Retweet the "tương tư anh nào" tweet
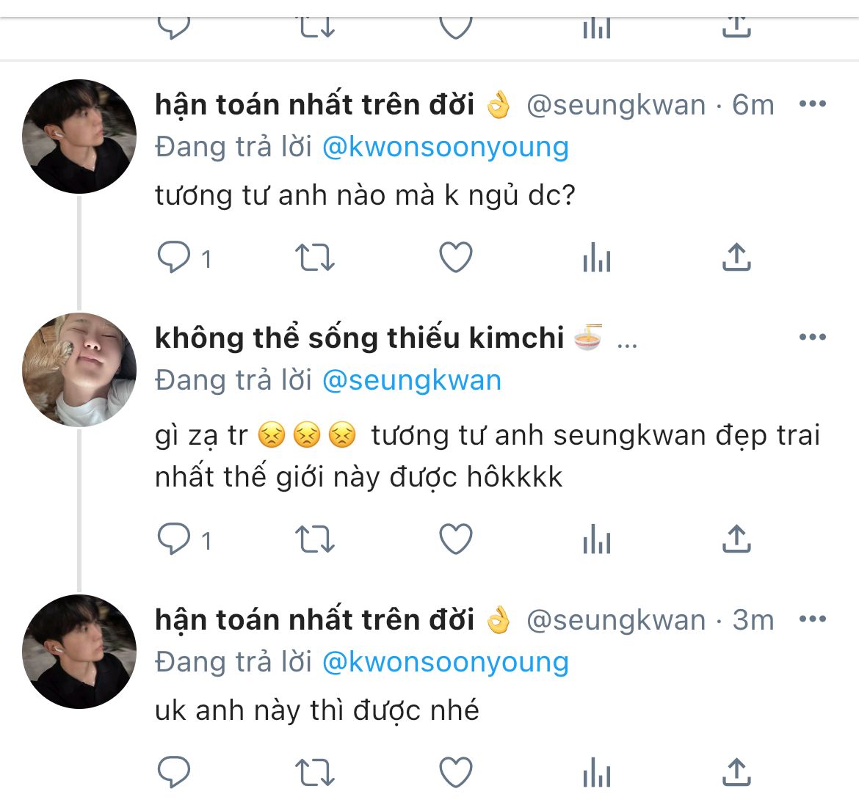859x808 pixels. pyautogui.click(x=314, y=258)
